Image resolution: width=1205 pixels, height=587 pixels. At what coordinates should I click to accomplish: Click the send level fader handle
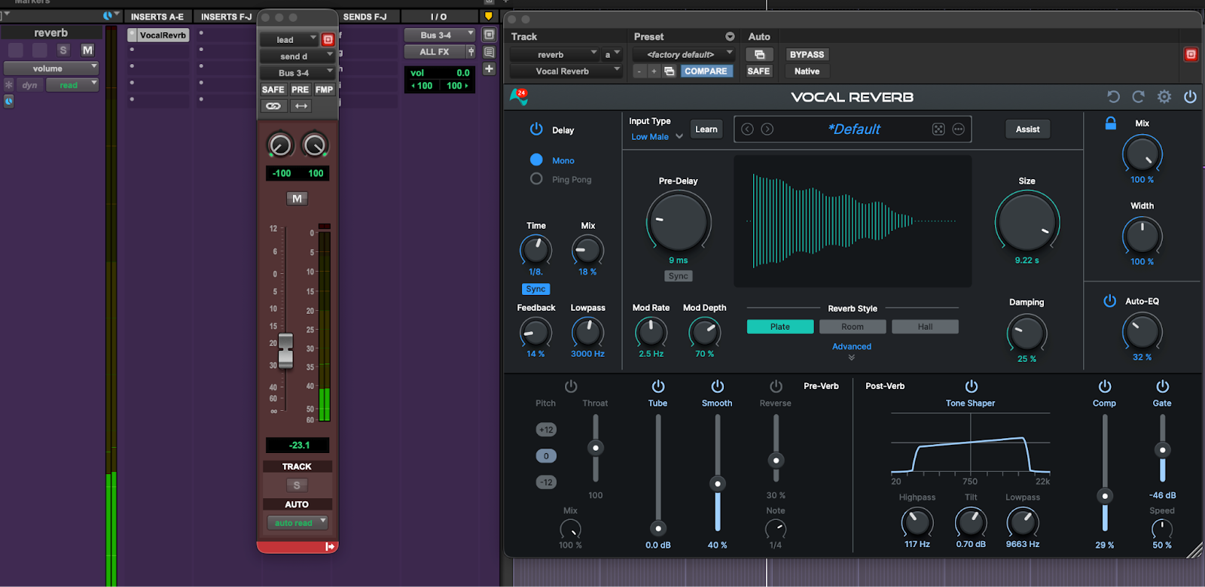tap(286, 351)
